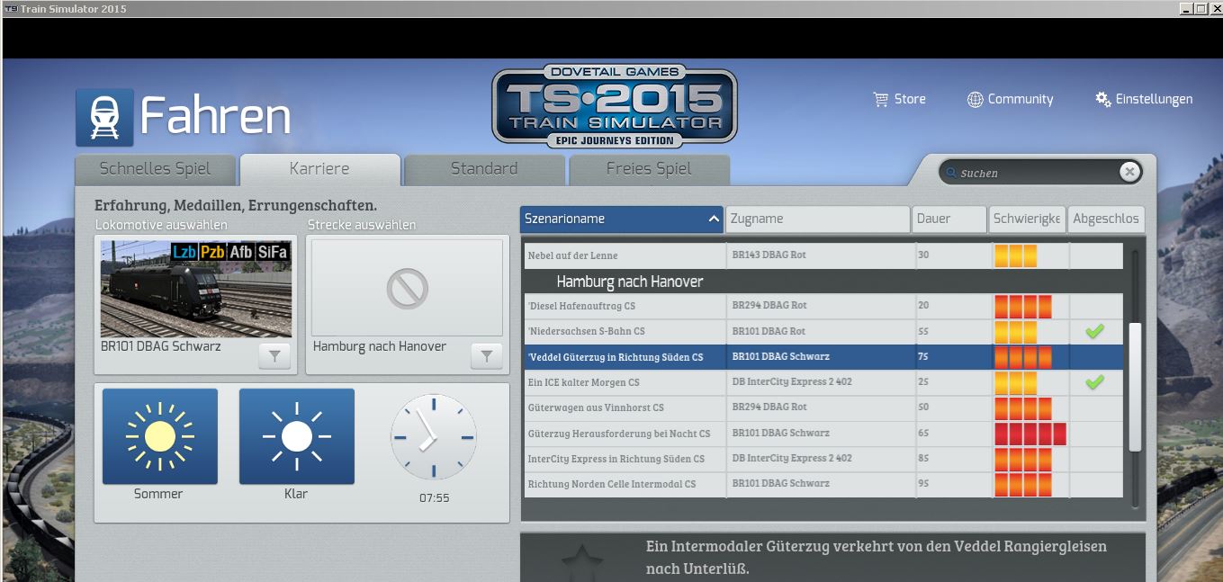Image resolution: width=1223 pixels, height=582 pixels.
Task: Click difficulty bars for Güterzug Herausforderung bei Nacht CS
Action: [1030, 434]
